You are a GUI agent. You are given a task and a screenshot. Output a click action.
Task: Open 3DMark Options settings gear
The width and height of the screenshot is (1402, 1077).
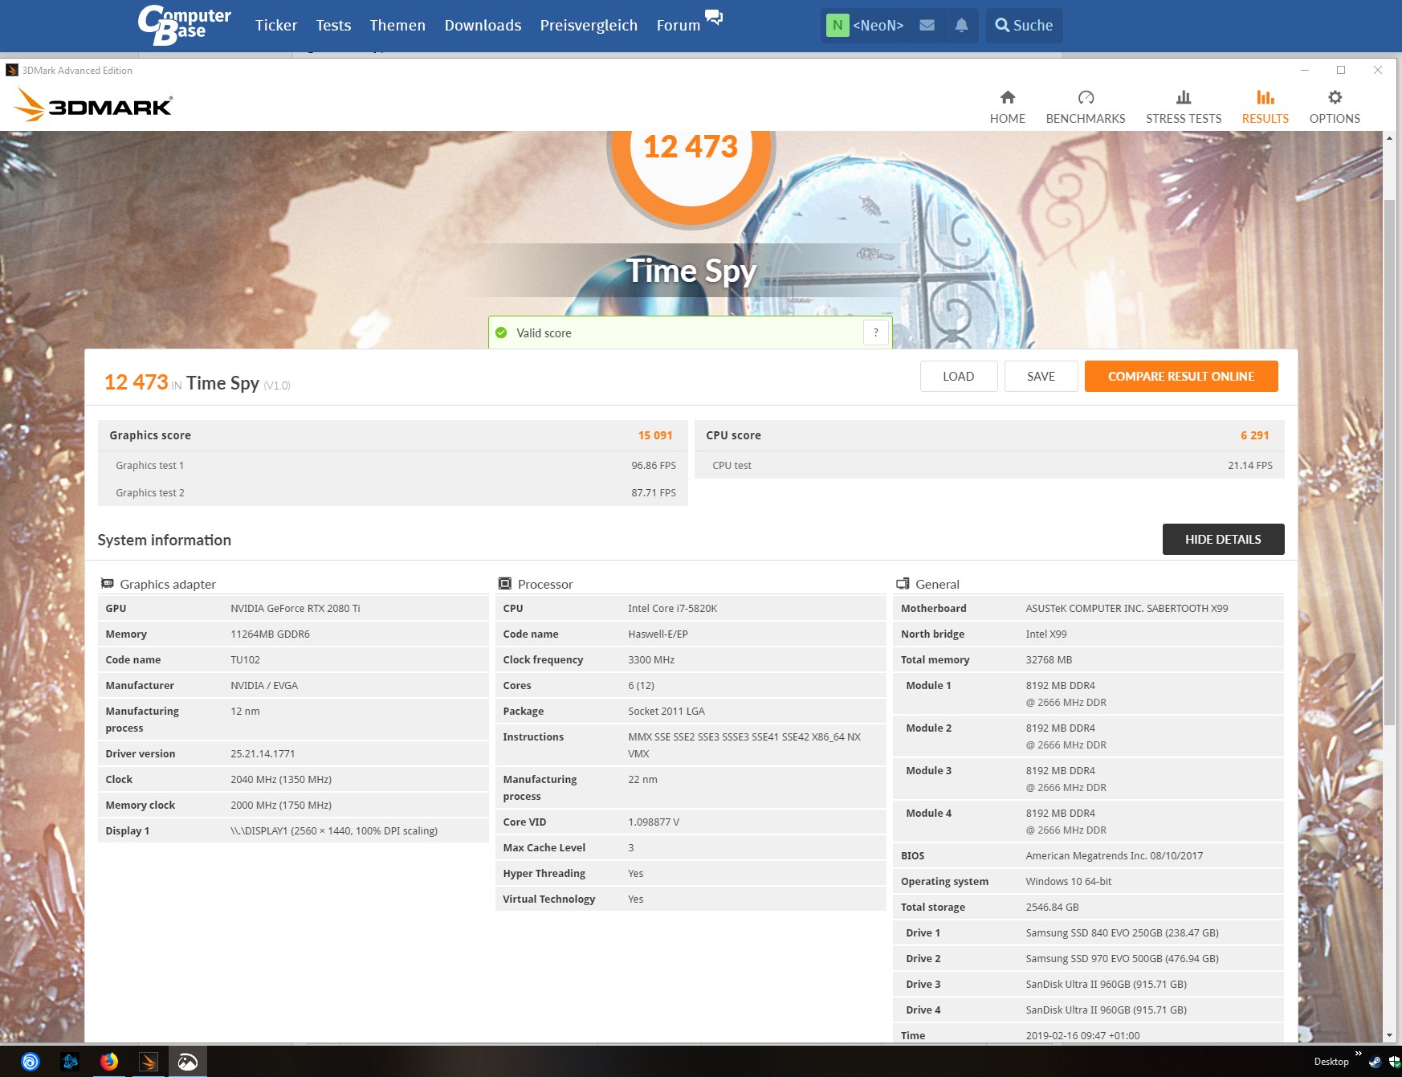pyautogui.click(x=1334, y=105)
